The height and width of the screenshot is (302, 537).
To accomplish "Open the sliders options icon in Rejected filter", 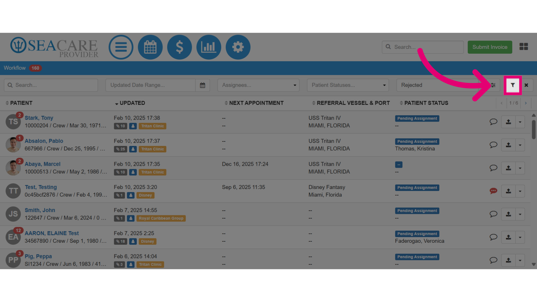I will [493, 85].
